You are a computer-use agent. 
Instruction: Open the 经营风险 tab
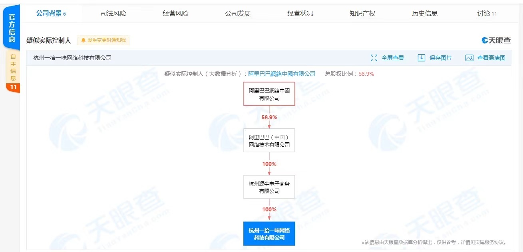pyautogui.click(x=175, y=14)
